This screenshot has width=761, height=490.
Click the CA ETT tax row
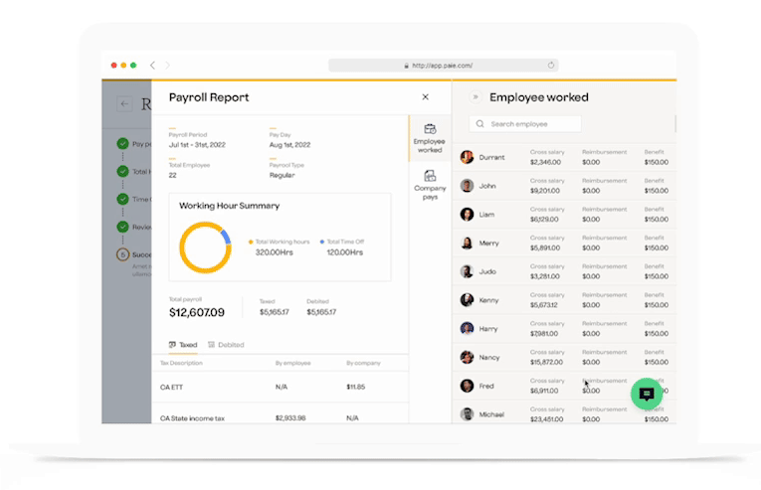281,388
